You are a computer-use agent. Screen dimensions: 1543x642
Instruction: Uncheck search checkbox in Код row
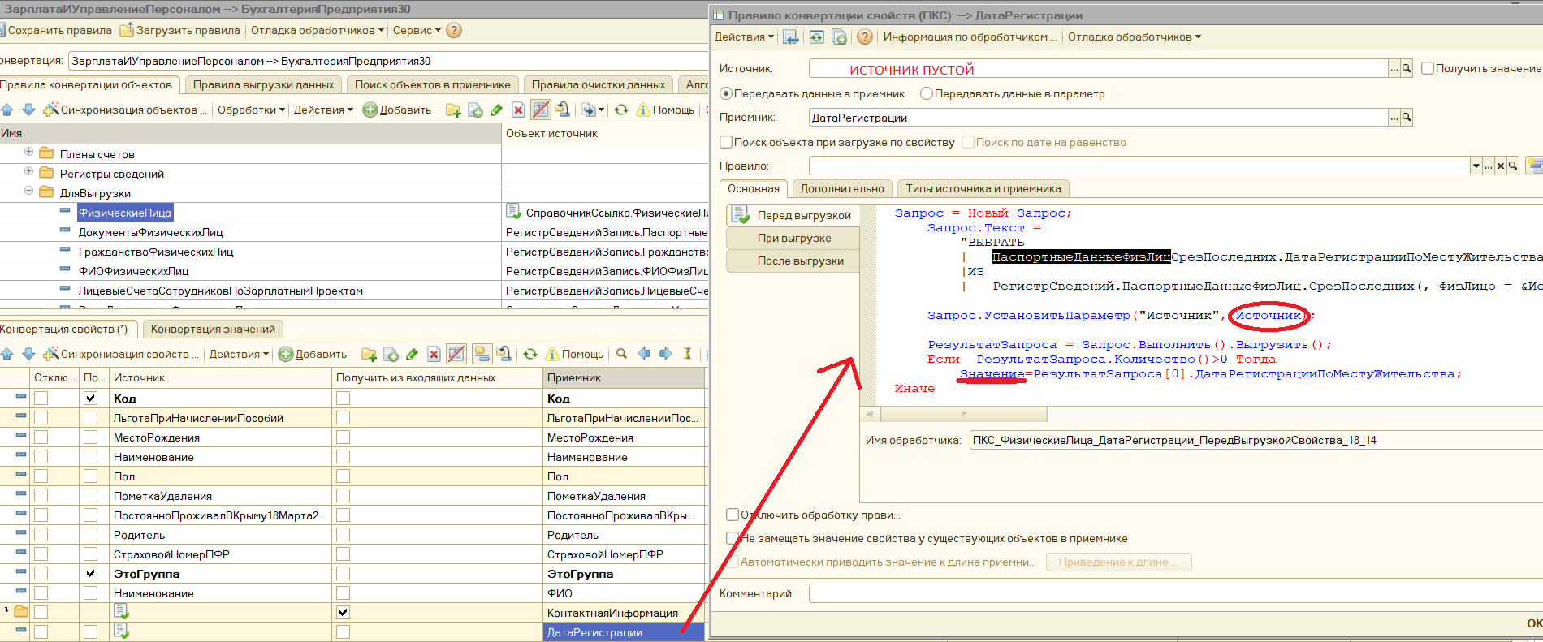click(x=91, y=399)
